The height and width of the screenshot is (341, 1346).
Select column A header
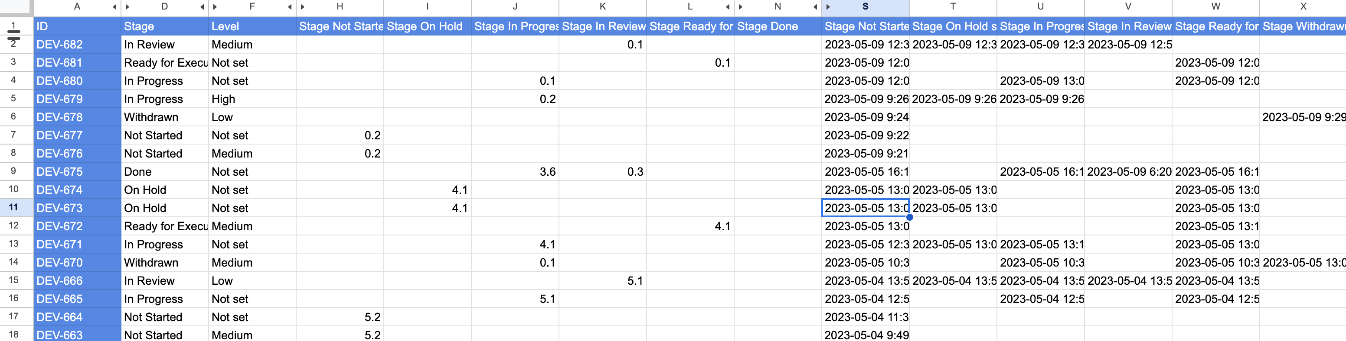77,7
